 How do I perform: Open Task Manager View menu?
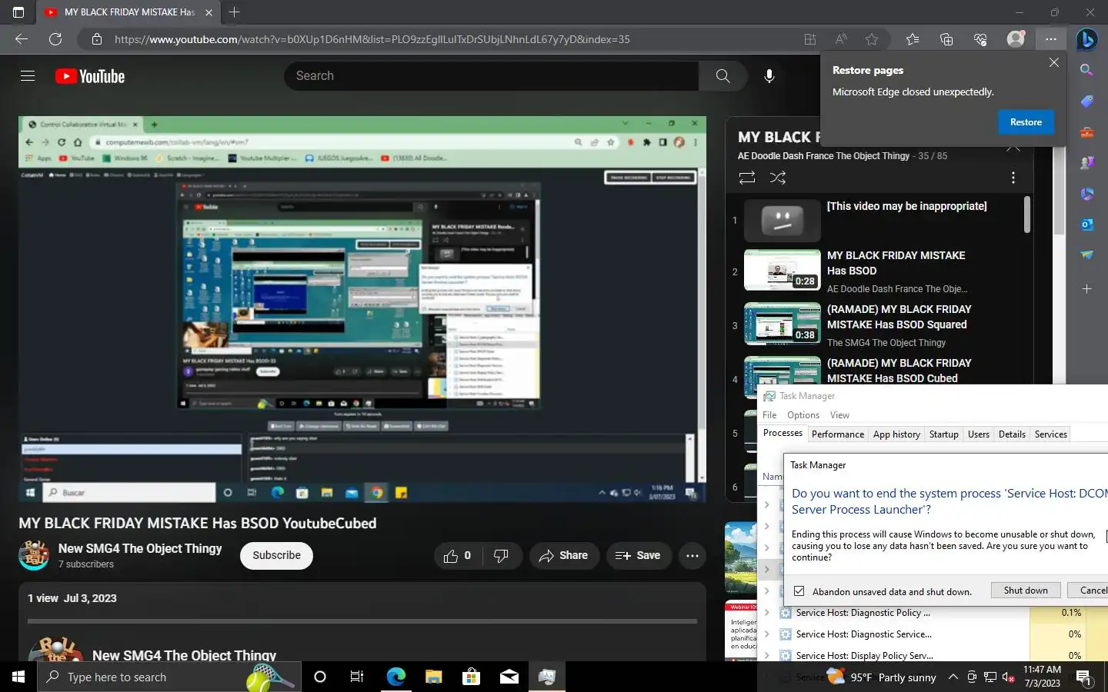click(839, 415)
